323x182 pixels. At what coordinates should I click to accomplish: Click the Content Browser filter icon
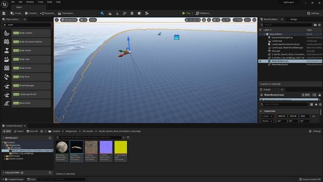coord(128,138)
